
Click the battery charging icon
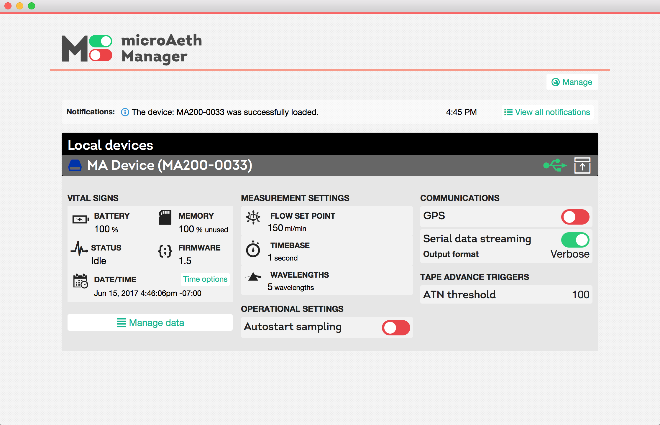coord(81,220)
